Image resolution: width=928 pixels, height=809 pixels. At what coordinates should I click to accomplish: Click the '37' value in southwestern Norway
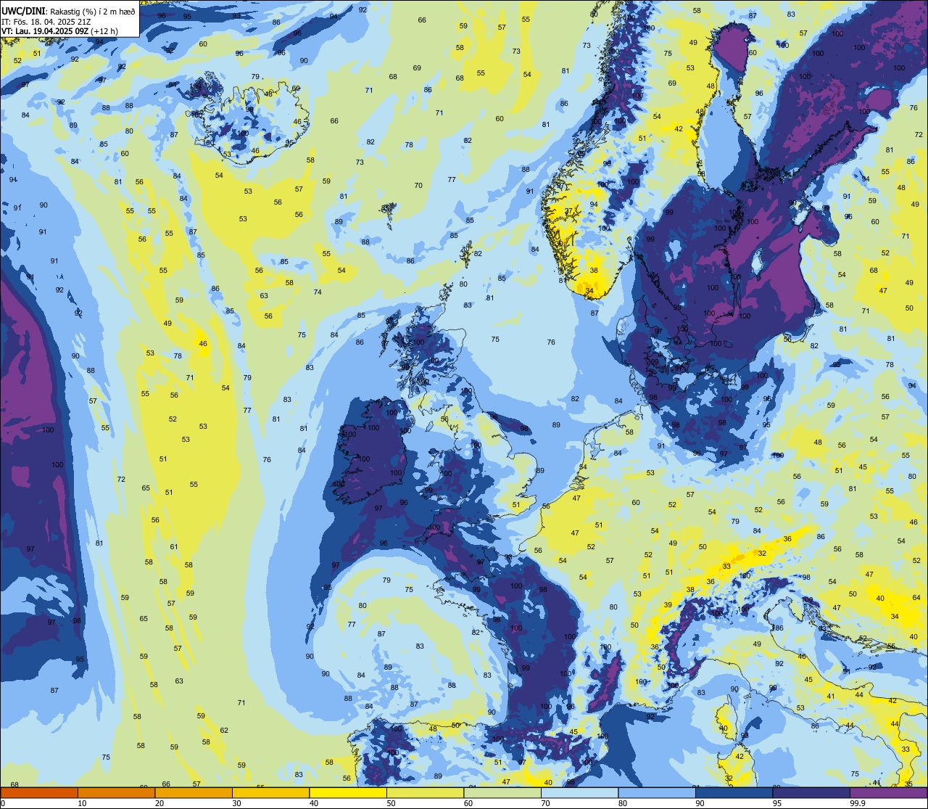point(569,211)
